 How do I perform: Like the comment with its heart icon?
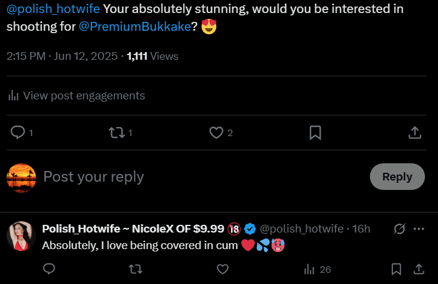click(222, 269)
